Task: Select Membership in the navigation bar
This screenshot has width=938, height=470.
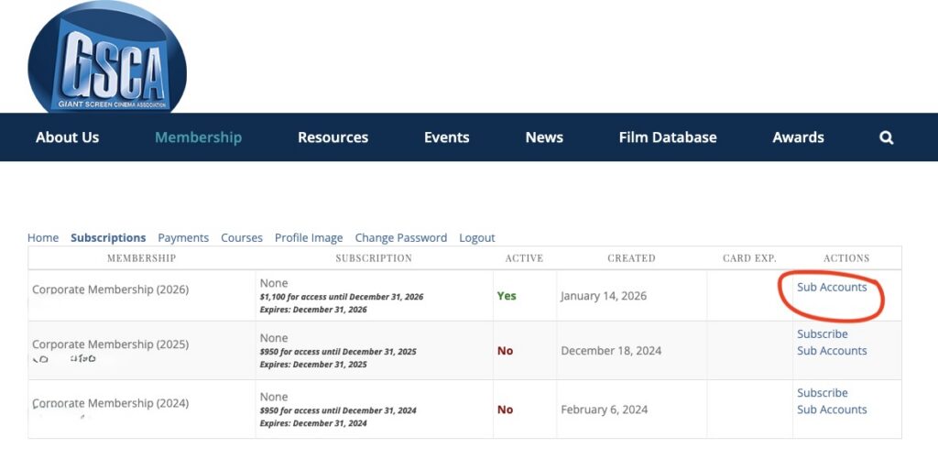Action: click(198, 137)
